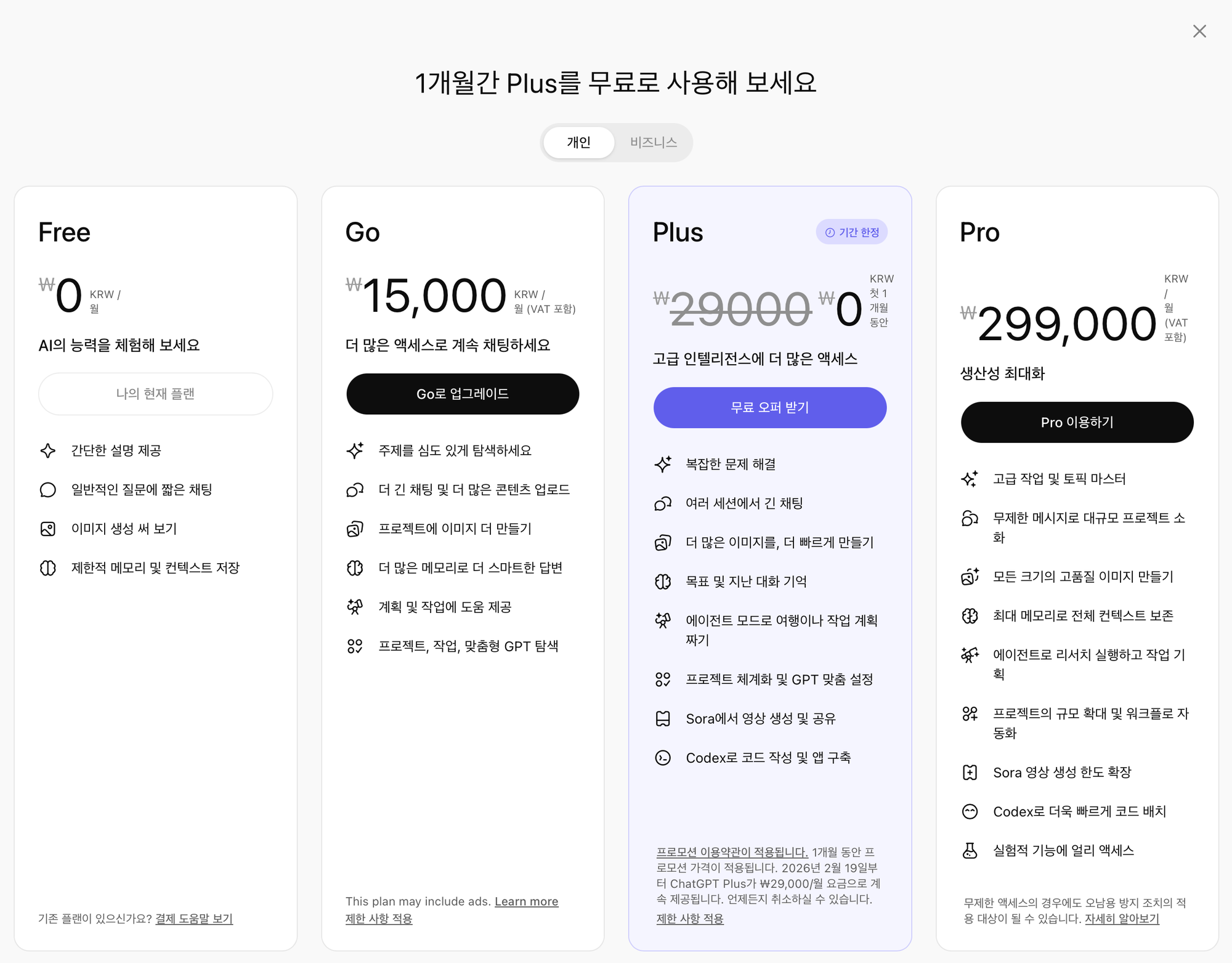Click the Codex code icon in Plus plan
The image size is (1232, 963).
(x=663, y=758)
